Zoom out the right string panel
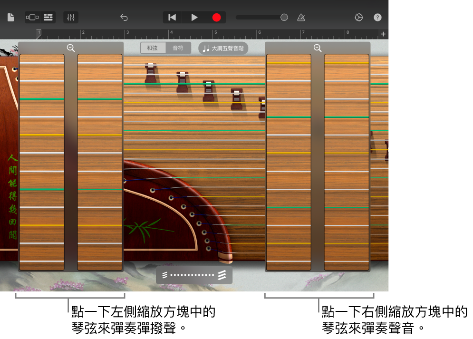The image size is (473, 339). pyautogui.click(x=318, y=48)
